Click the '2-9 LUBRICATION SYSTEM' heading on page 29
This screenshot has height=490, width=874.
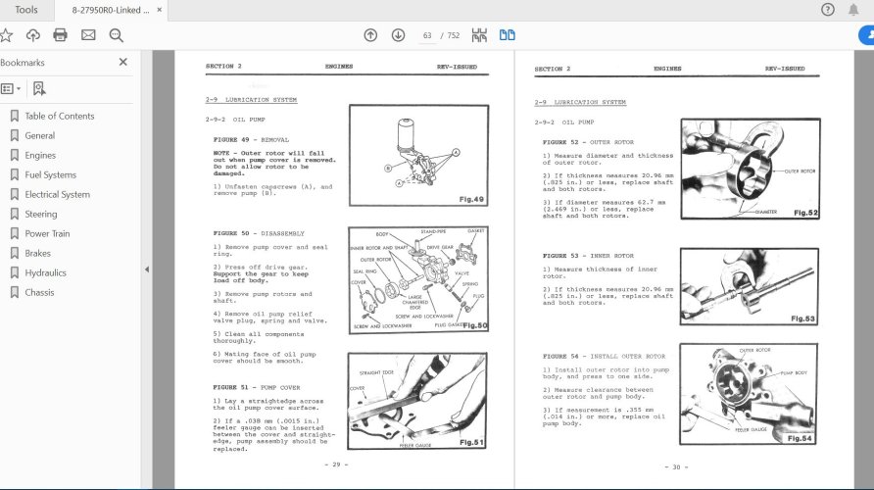pos(251,100)
